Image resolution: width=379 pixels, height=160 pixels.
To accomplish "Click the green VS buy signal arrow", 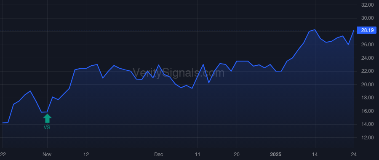I will click(47, 118).
